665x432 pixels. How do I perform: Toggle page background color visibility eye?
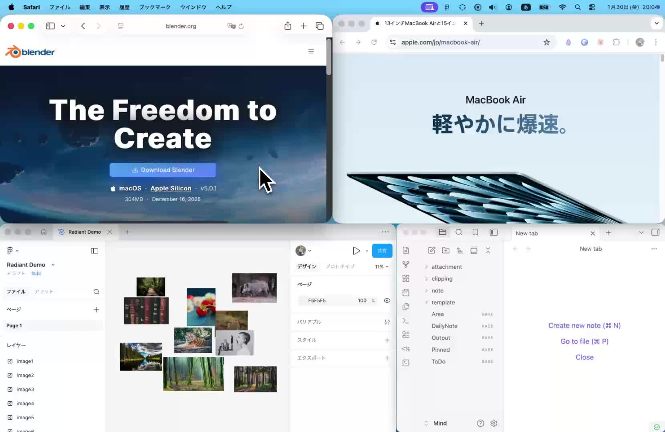coord(387,300)
